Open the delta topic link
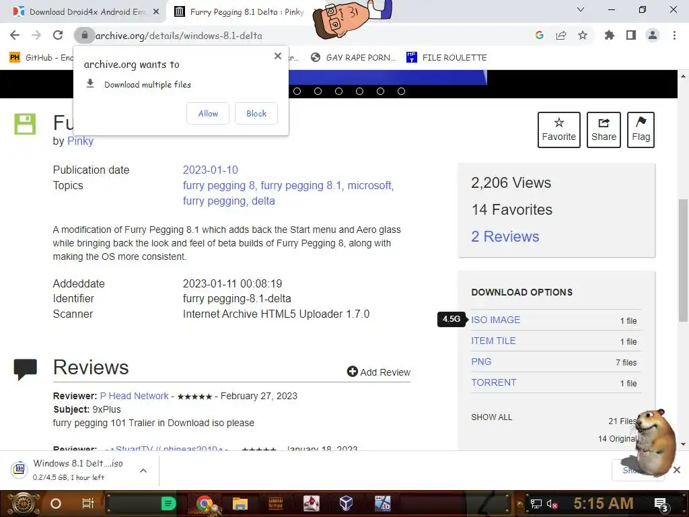 coord(263,201)
